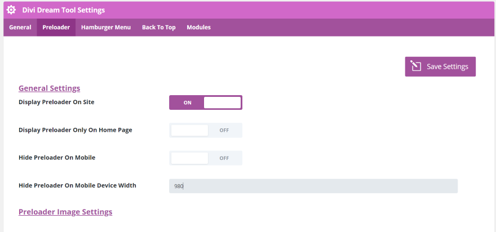Screen dimensions: 496x232
Task: Open the General tab
Action: [20, 28]
